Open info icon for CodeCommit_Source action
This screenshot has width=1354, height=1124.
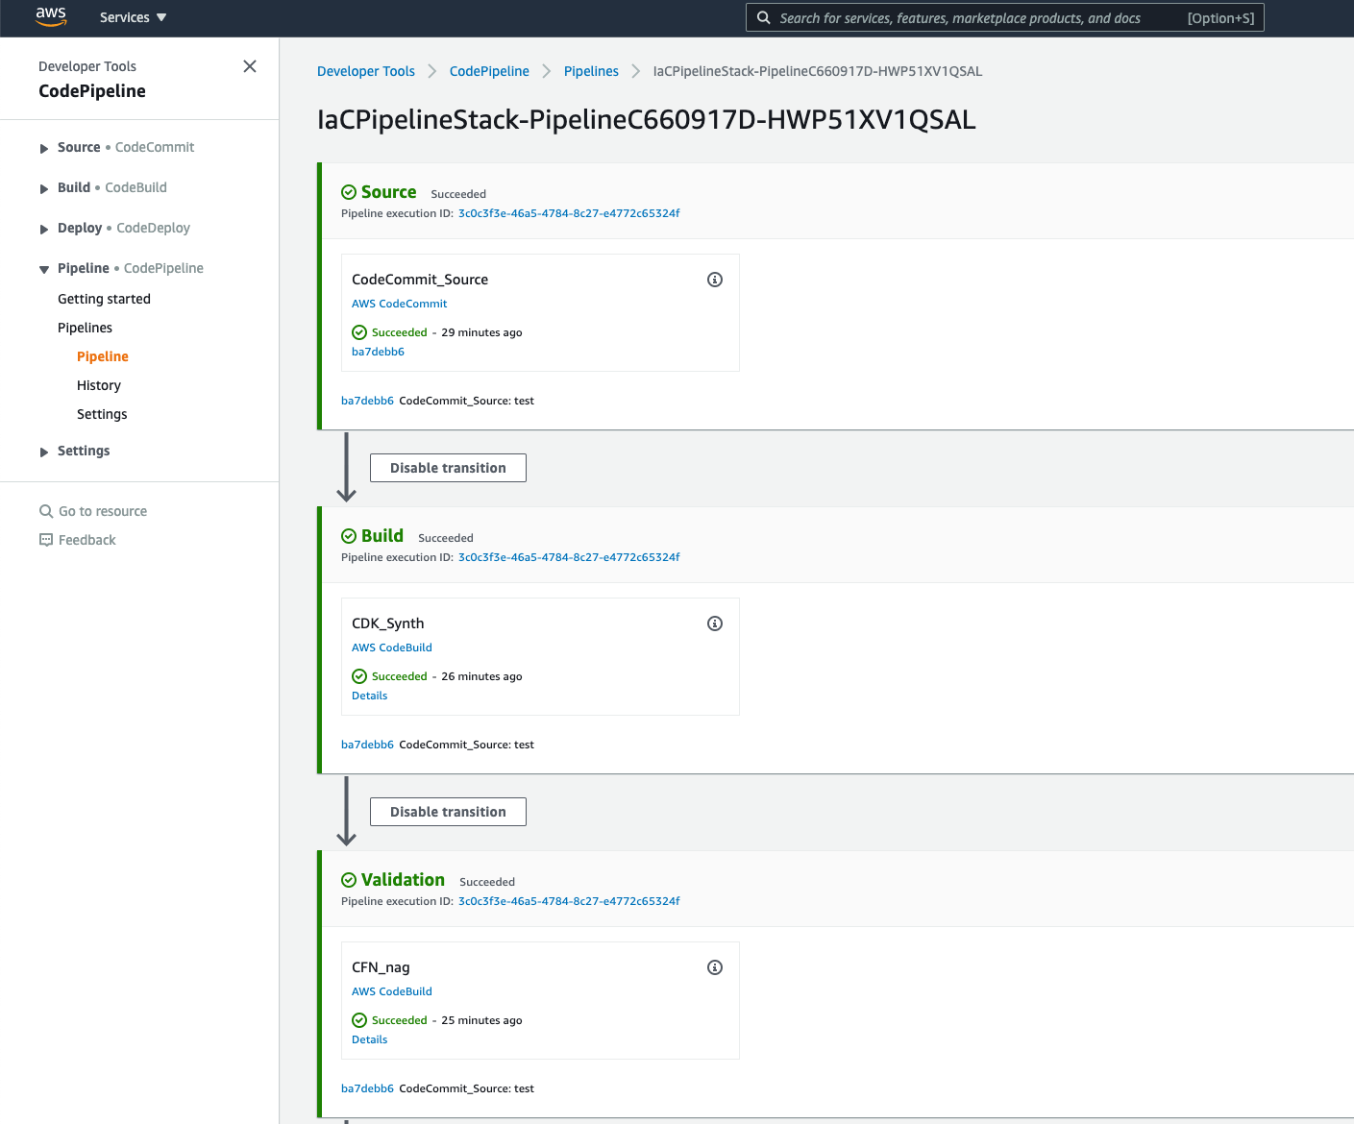715,280
